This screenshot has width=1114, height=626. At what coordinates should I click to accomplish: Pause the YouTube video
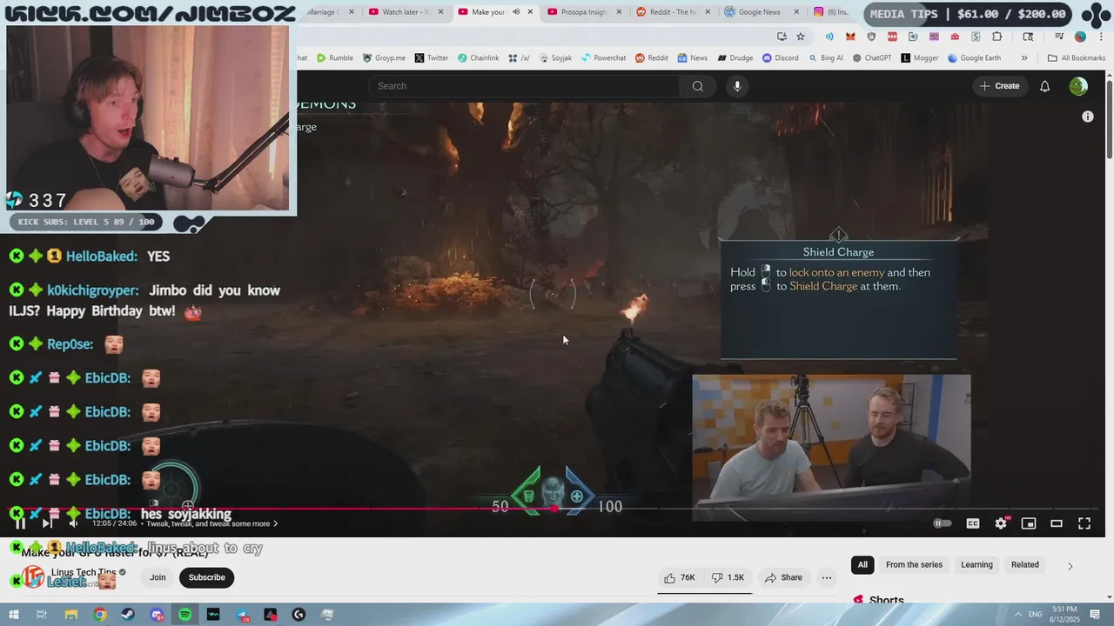(20, 523)
